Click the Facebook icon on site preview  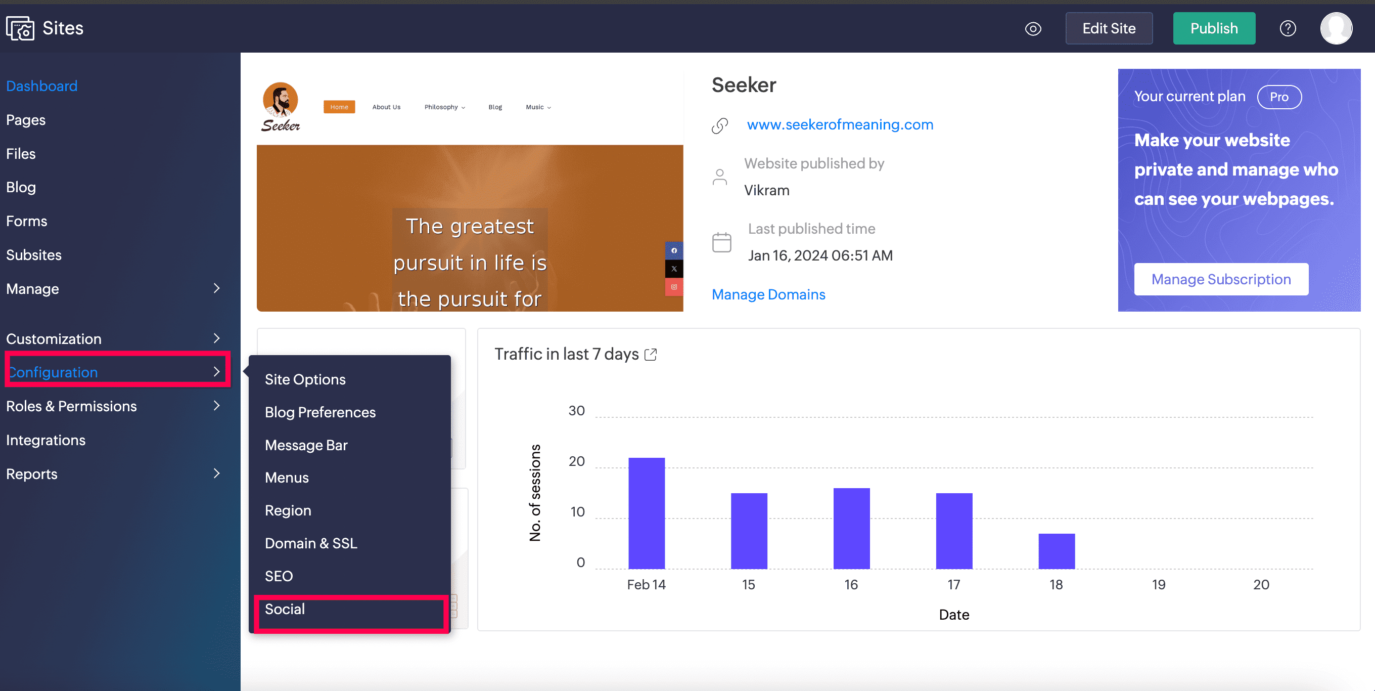(x=674, y=250)
